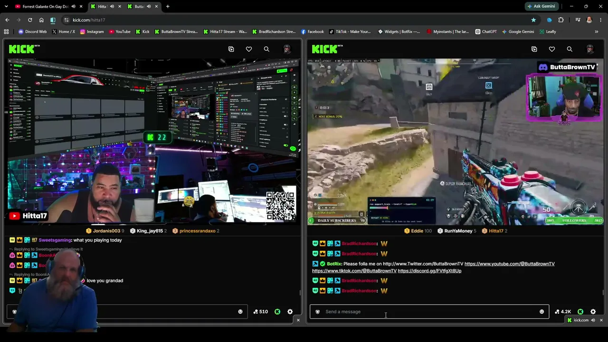View site information for kick.com
The image size is (608, 342).
point(66,20)
